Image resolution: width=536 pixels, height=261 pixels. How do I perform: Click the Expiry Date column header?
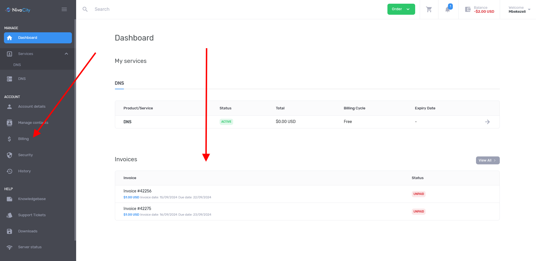coord(425,108)
